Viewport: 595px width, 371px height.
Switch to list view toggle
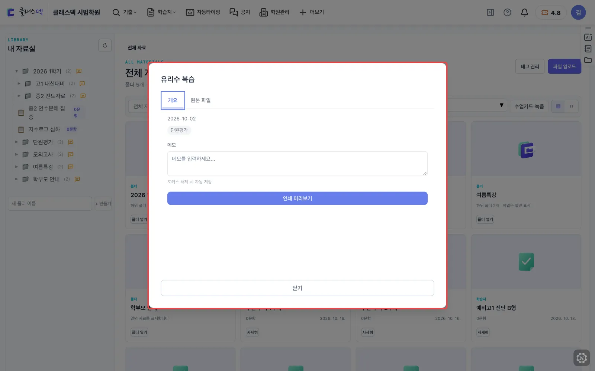click(571, 106)
